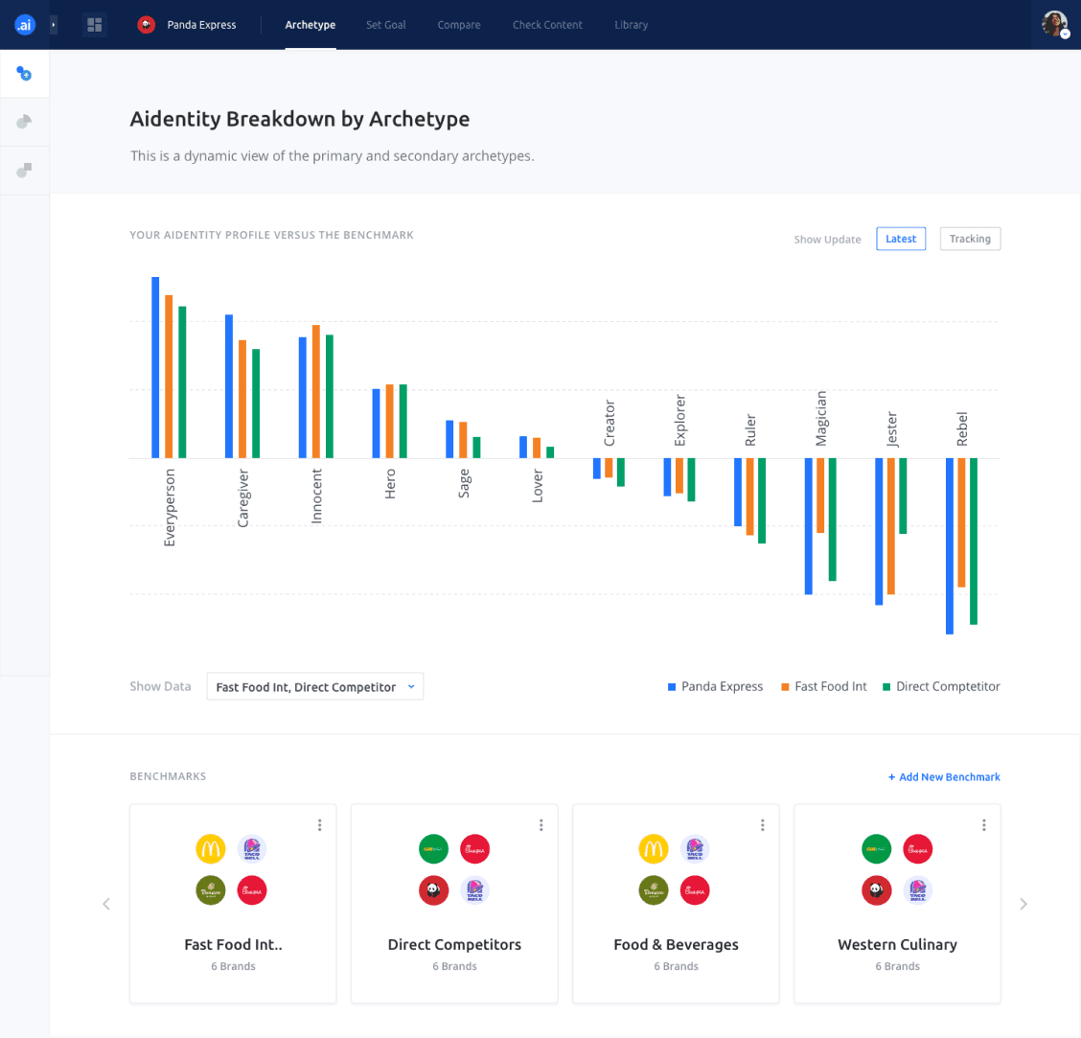Open the dashboard grid icon
This screenshot has height=1038, width=1081.
[95, 25]
